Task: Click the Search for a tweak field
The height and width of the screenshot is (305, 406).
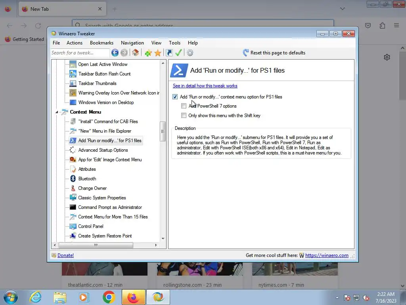Action: pyautogui.click(x=80, y=53)
